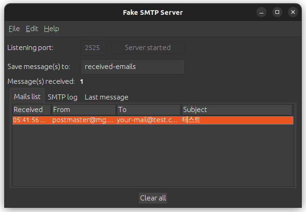
Task: Maximize the Fake SMTP Server window
Action: [277, 12]
